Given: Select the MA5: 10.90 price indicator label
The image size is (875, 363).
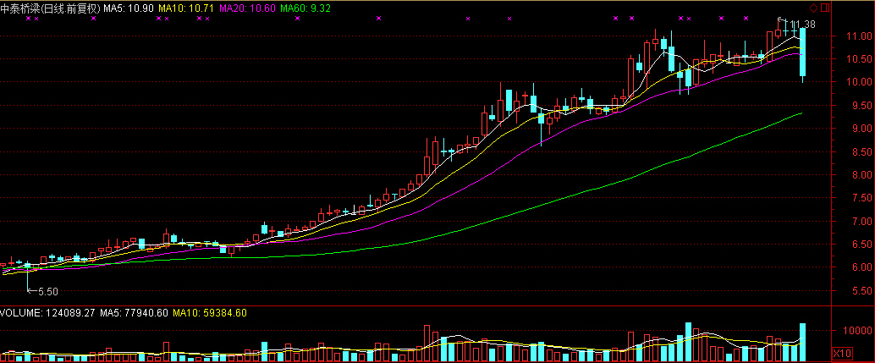Looking at the screenshot, I should [129, 8].
